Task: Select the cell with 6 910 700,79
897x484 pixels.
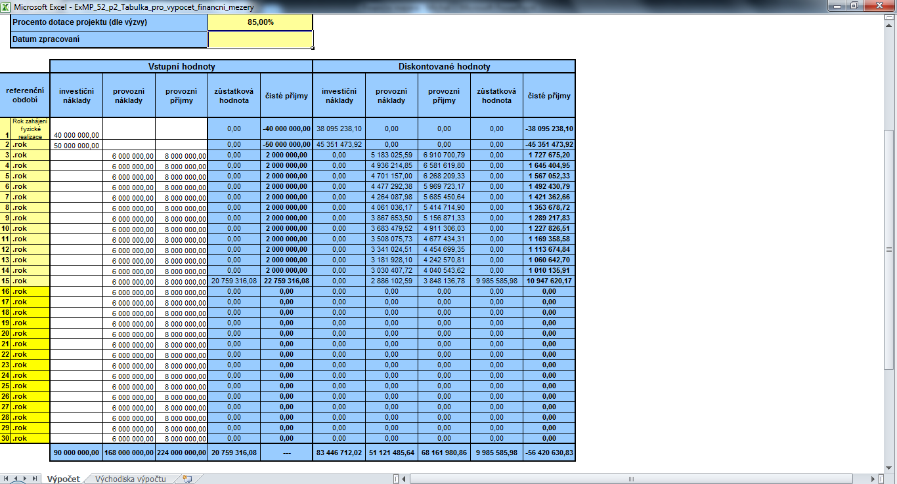Action: [x=444, y=155]
